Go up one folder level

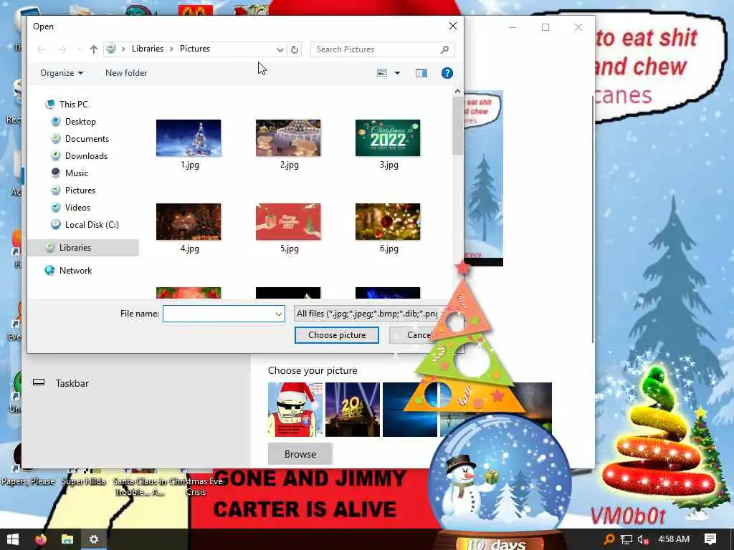click(94, 49)
